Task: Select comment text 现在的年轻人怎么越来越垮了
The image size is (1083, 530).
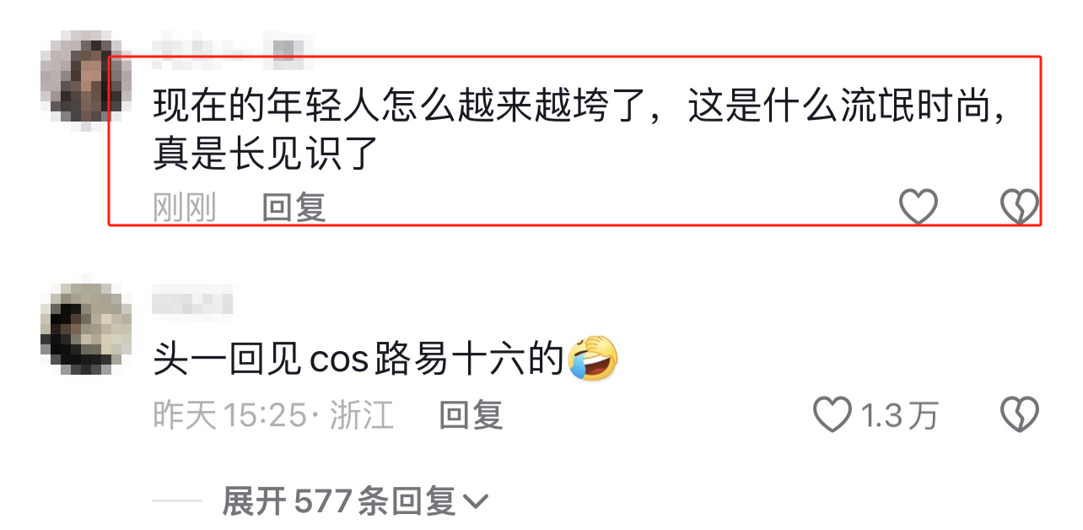Action: 395,108
